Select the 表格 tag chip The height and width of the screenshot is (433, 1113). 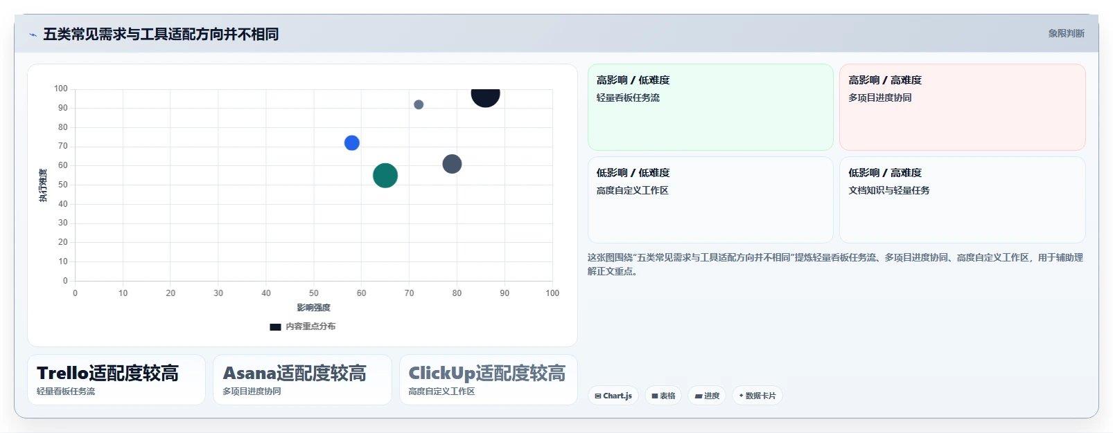click(x=663, y=396)
